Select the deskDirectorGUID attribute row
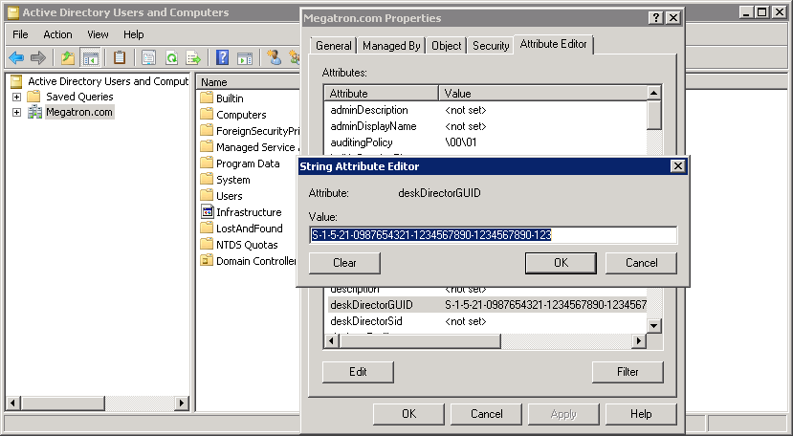 pyautogui.click(x=486, y=304)
